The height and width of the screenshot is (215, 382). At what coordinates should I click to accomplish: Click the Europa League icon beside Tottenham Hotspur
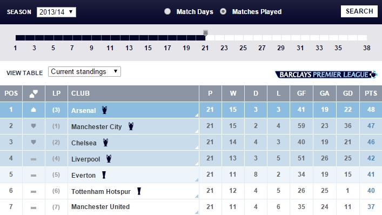(139, 191)
